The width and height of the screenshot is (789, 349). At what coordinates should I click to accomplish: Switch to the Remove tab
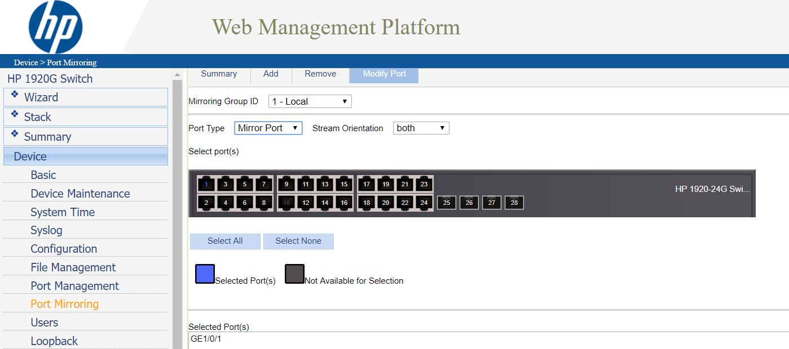click(x=320, y=74)
